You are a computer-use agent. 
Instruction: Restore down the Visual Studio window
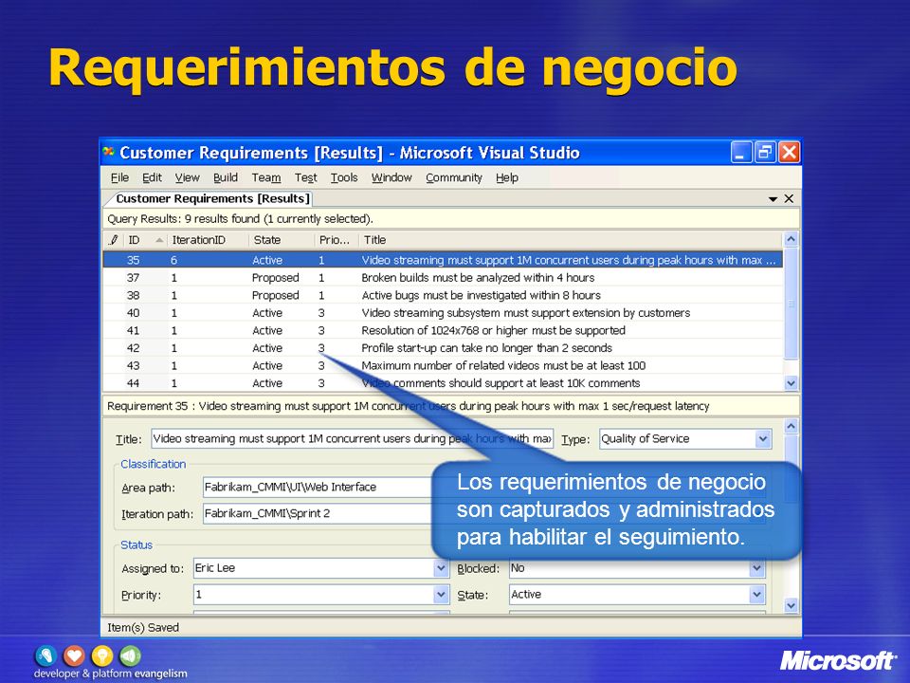tap(765, 153)
